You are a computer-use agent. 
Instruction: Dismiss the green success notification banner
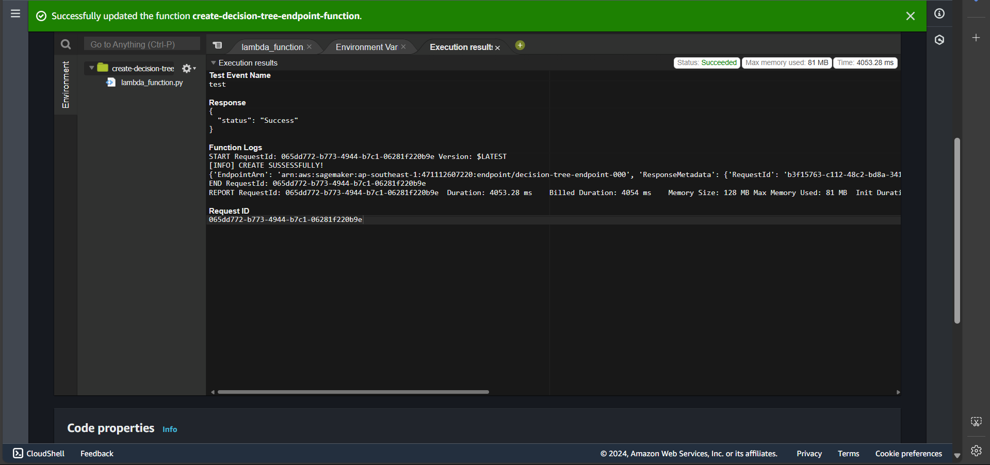(x=911, y=16)
